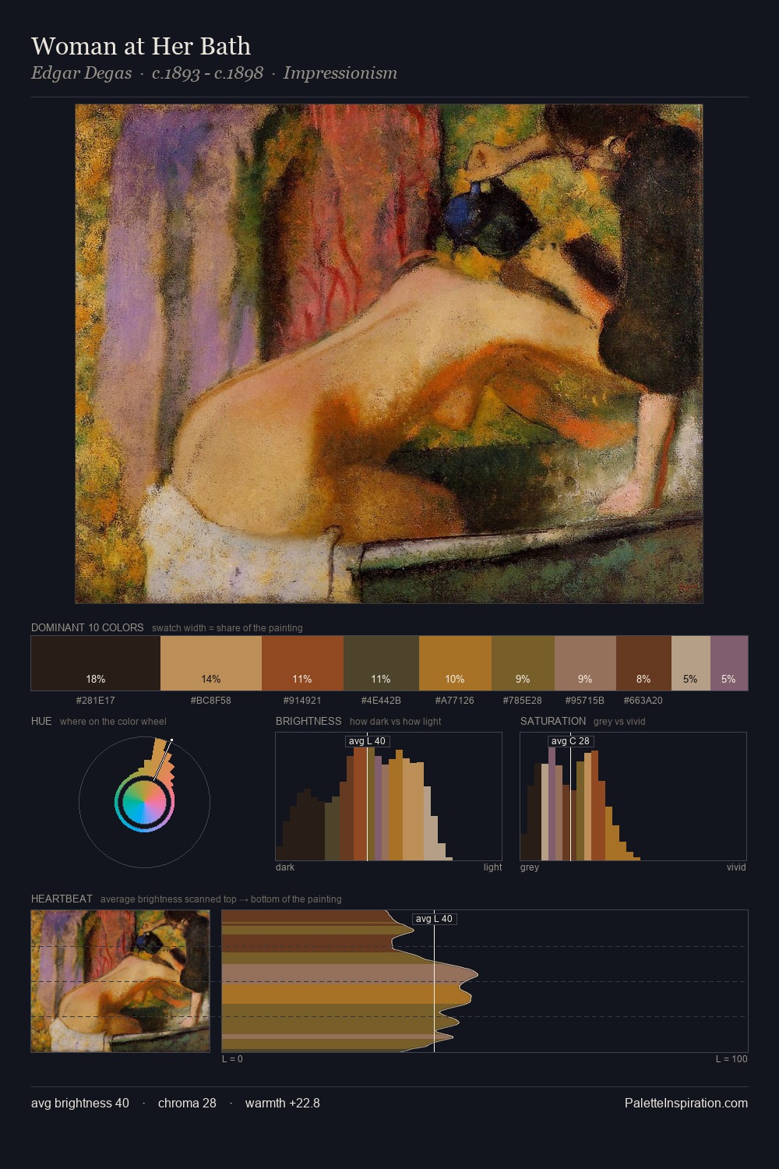779x1169 pixels.
Task: Click the hex code #914921 text
Action: (302, 701)
